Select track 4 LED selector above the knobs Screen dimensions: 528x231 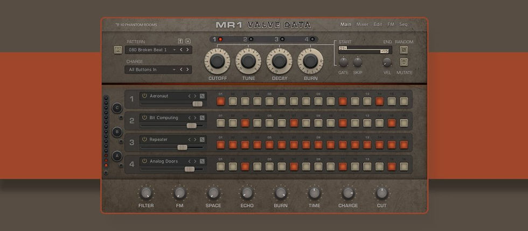[312, 39]
